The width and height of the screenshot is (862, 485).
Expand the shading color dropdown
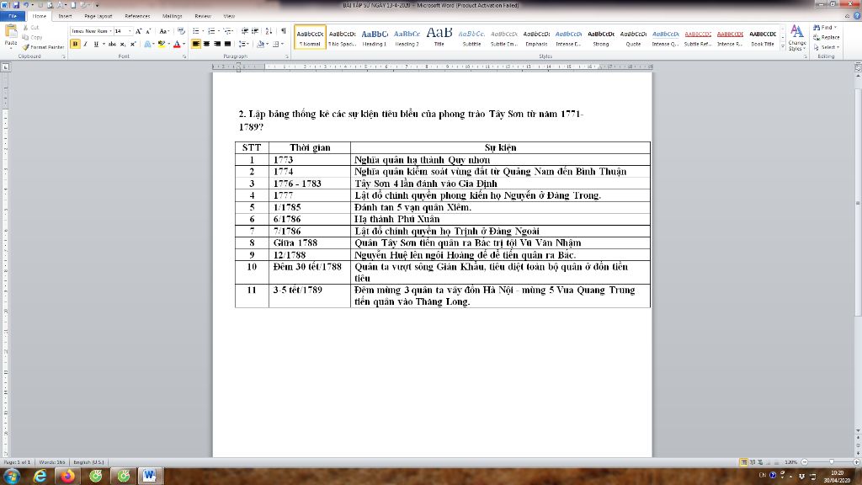pos(268,44)
